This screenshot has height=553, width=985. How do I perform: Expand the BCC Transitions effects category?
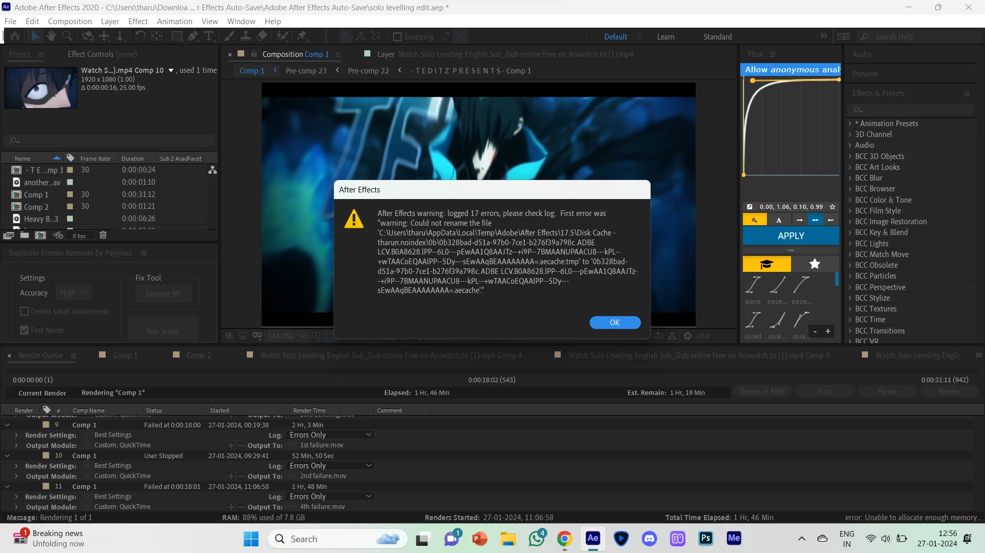coord(850,331)
